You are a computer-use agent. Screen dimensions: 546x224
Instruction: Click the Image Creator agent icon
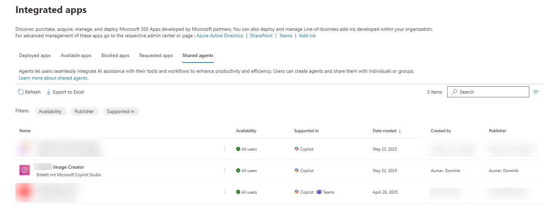pos(25,170)
